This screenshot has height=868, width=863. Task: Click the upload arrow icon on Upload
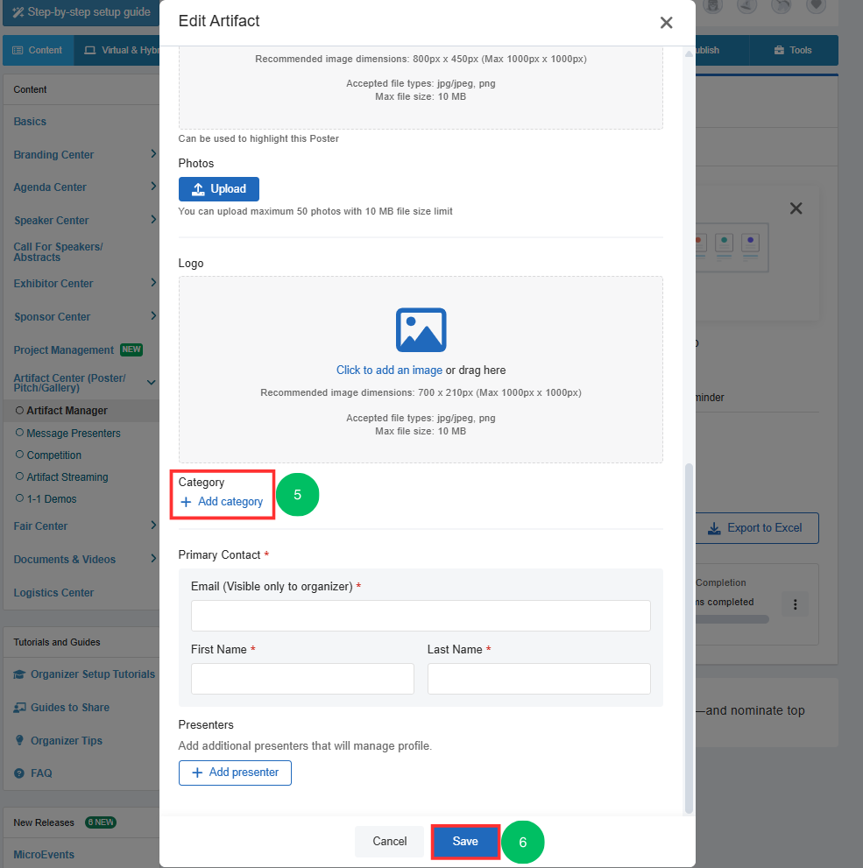(198, 189)
